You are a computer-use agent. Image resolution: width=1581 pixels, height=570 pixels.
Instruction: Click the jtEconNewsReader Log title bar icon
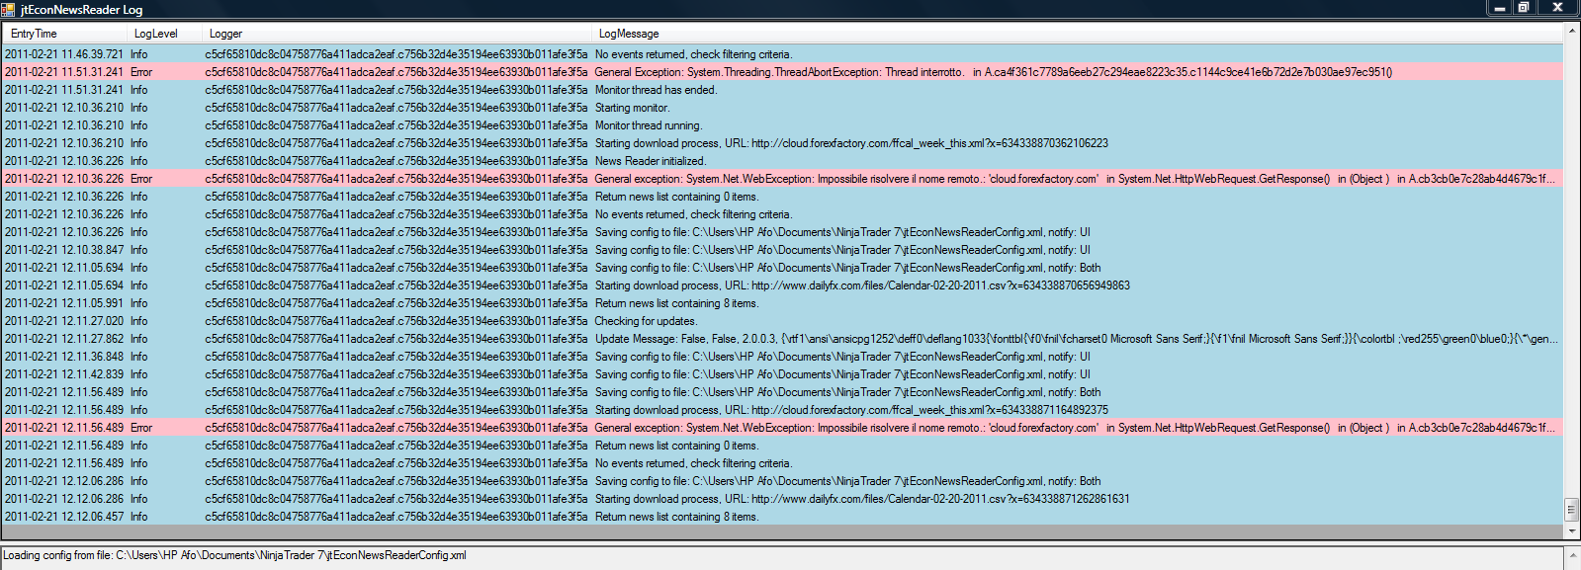coord(8,9)
